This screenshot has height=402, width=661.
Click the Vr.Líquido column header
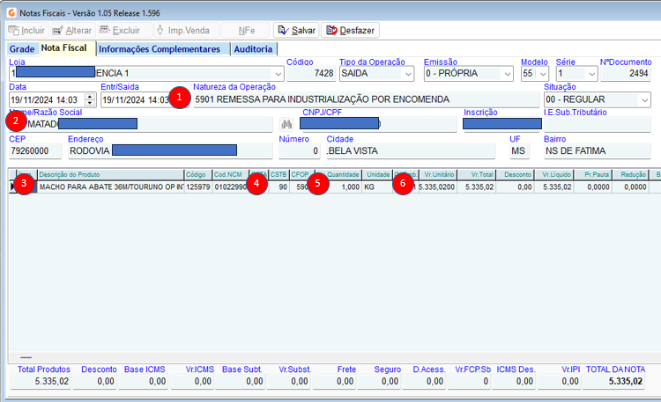point(553,174)
